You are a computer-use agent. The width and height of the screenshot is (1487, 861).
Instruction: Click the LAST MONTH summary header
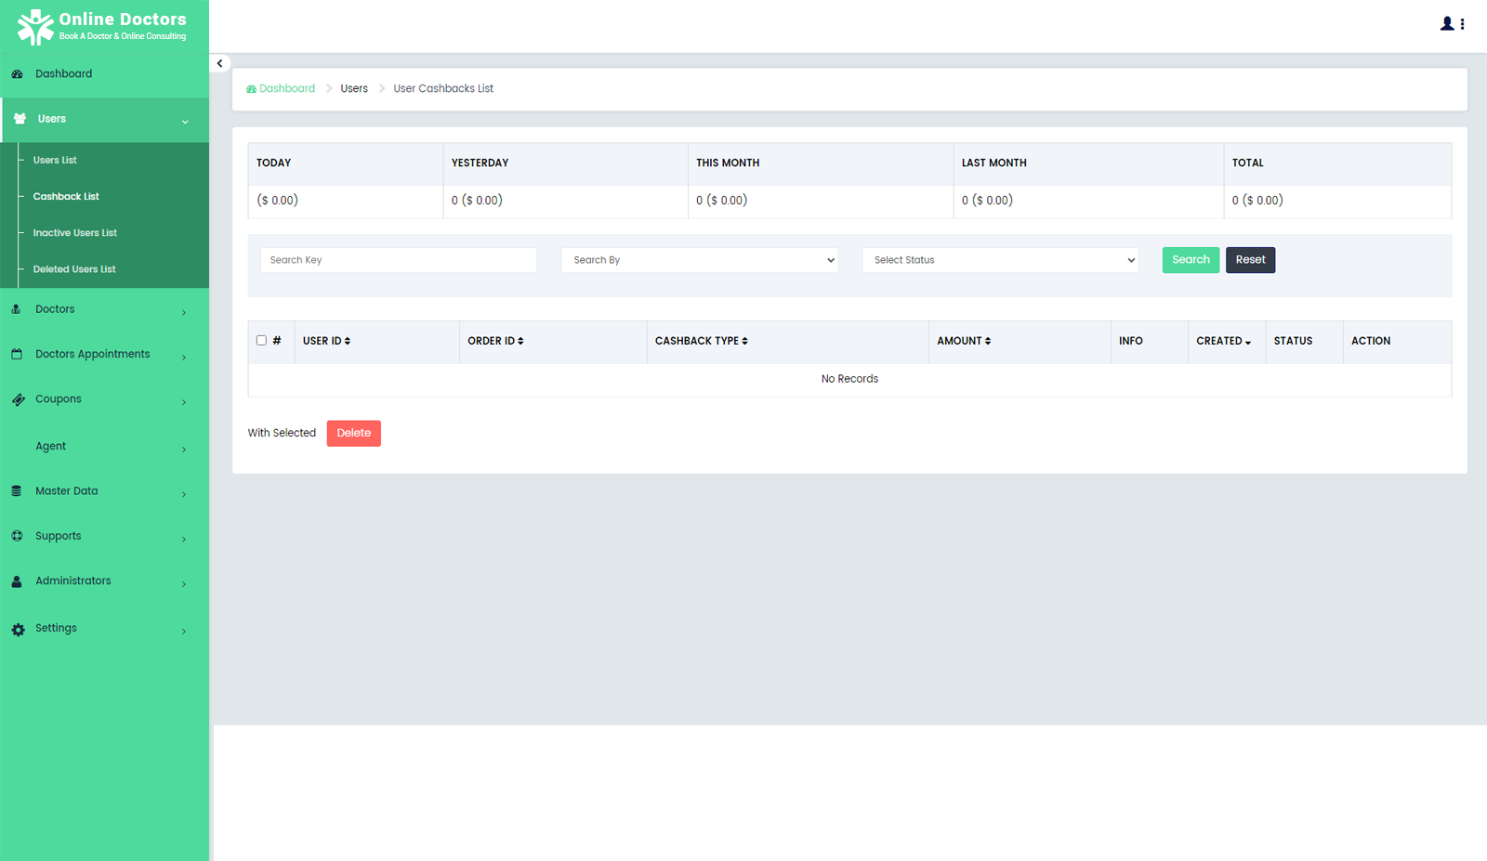tap(994, 163)
